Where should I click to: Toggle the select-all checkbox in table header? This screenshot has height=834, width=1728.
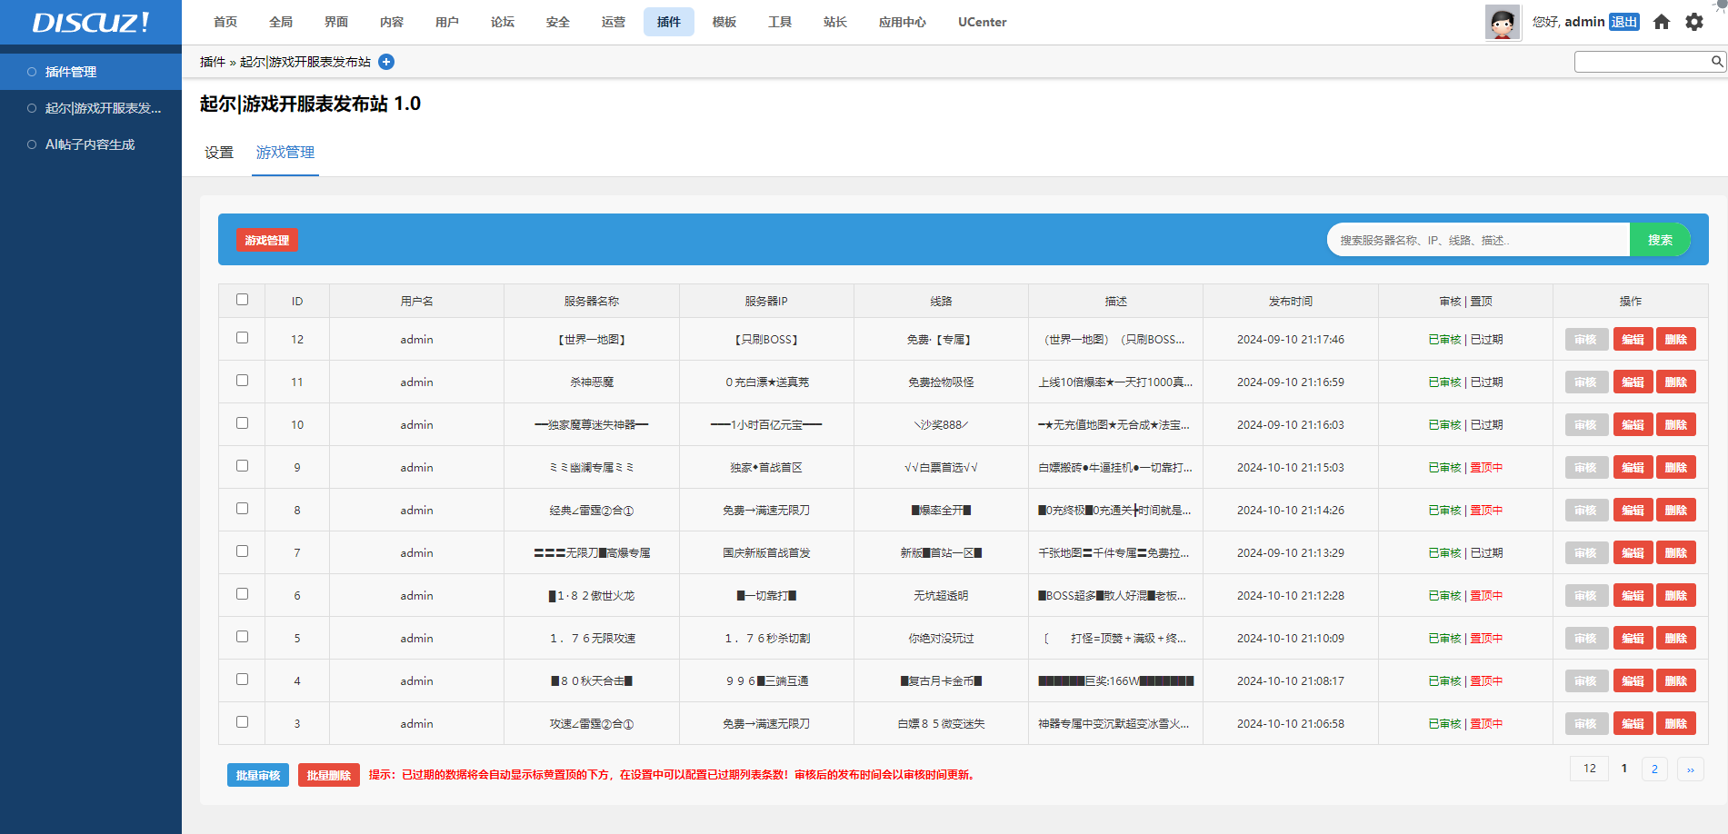point(242,299)
